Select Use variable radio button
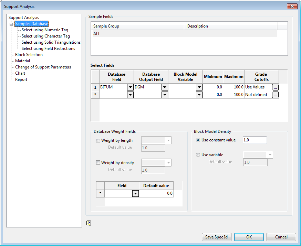 (x=198, y=155)
